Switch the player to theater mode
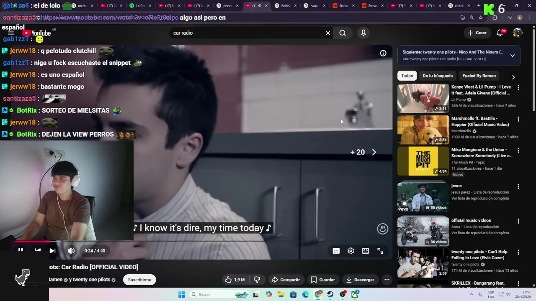536x301 pixels. (366, 251)
